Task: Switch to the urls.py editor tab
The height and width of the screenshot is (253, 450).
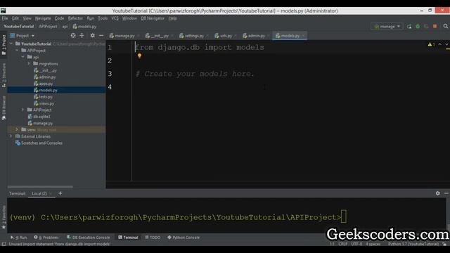Action: coord(224,36)
